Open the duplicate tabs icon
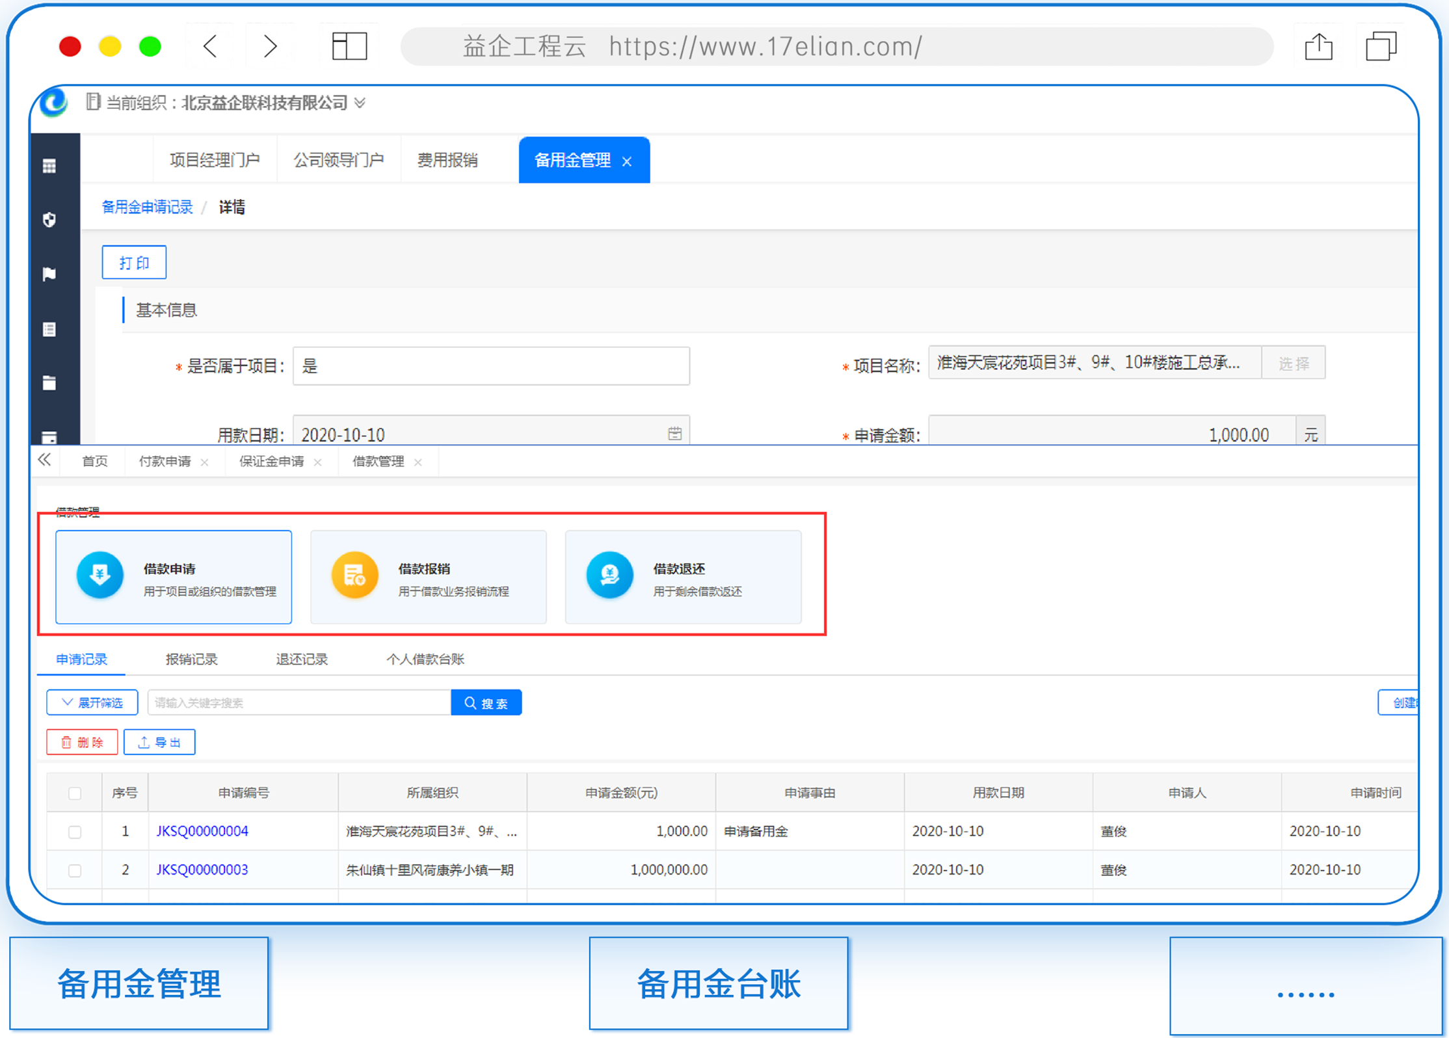 coord(1381,46)
